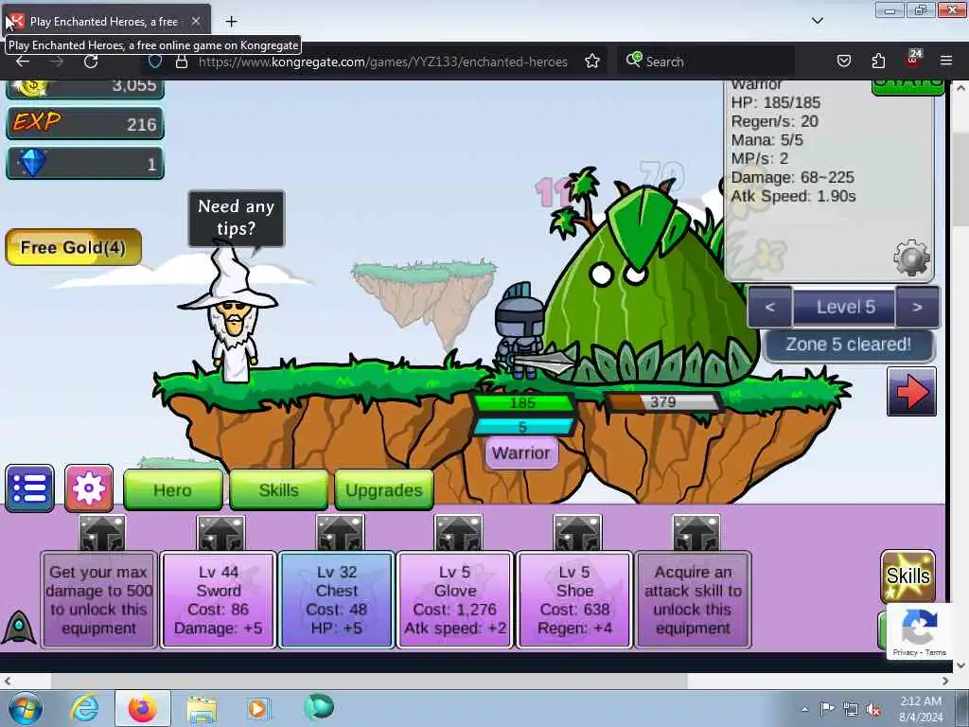The image size is (969, 727).
Task: Click the browser URL address field
Action: 382,62
